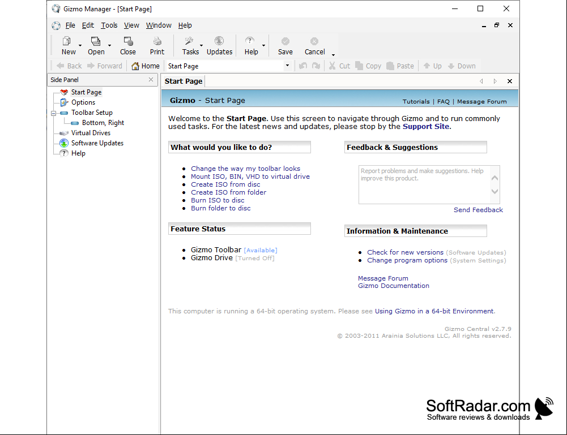
Task: Click the Save toolbar icon
Action: (285, 45)
